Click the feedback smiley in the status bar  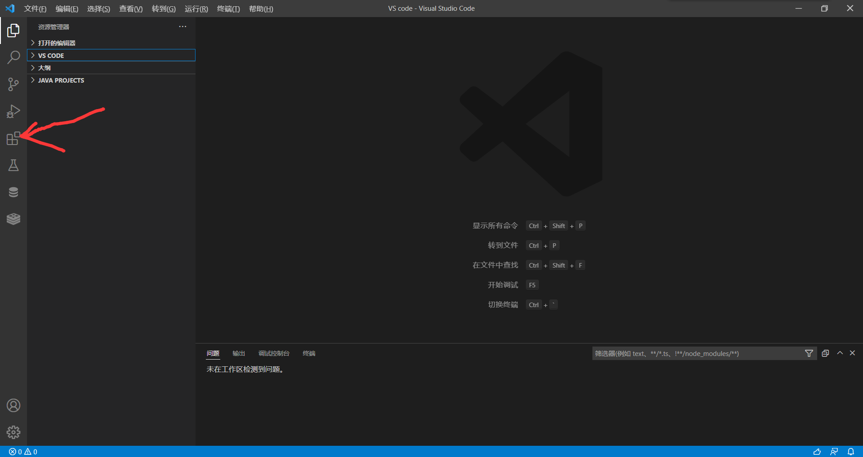point(817,452)
